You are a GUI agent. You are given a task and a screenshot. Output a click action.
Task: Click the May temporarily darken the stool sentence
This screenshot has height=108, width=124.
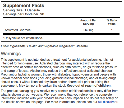(x=43, y=86)
